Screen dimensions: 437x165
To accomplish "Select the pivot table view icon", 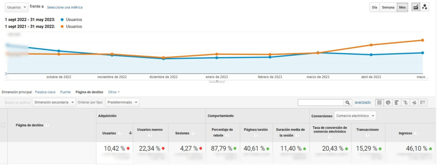I will pyautogui.click(x=423, y=103).
